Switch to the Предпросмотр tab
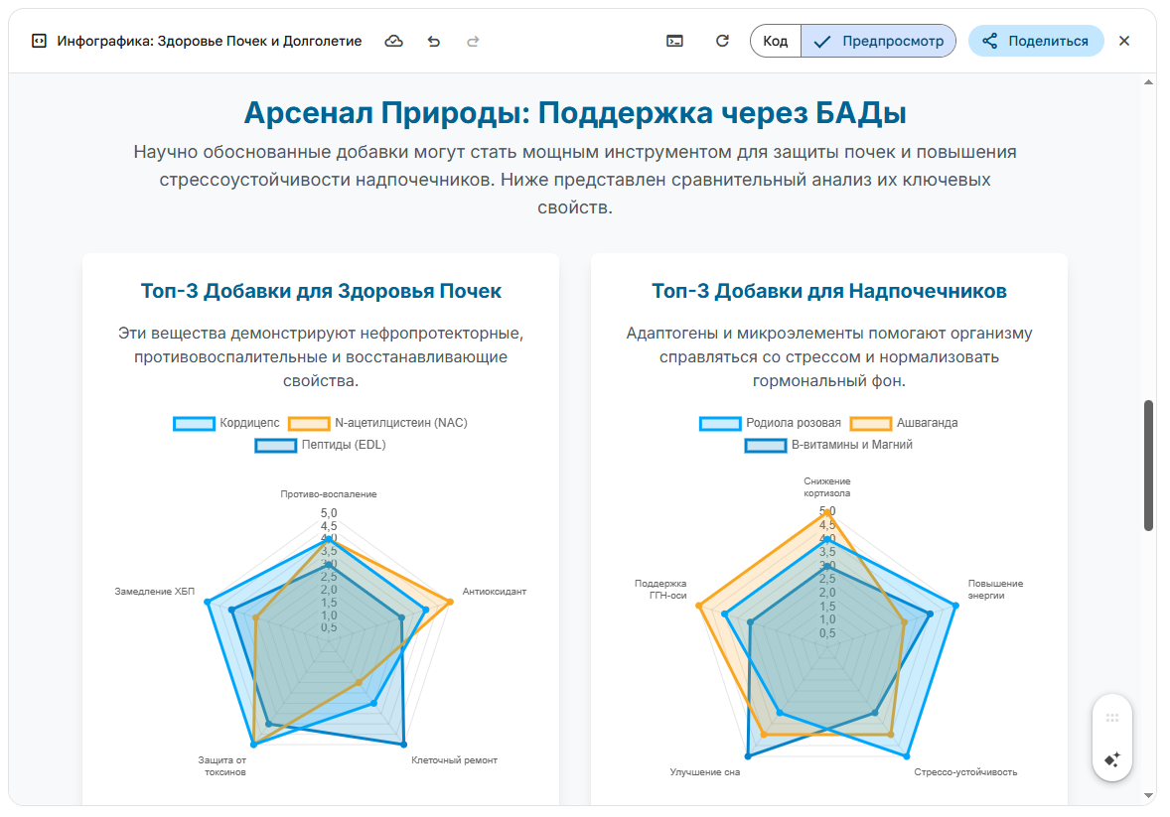 click(878, 41)
